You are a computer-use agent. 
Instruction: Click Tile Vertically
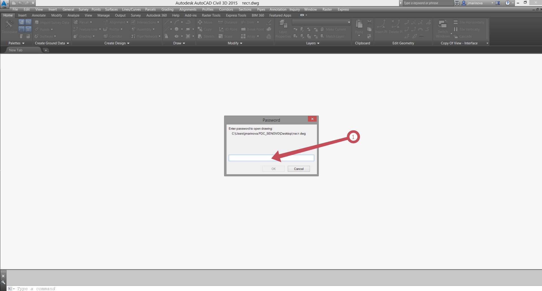[x=467, y=29]
